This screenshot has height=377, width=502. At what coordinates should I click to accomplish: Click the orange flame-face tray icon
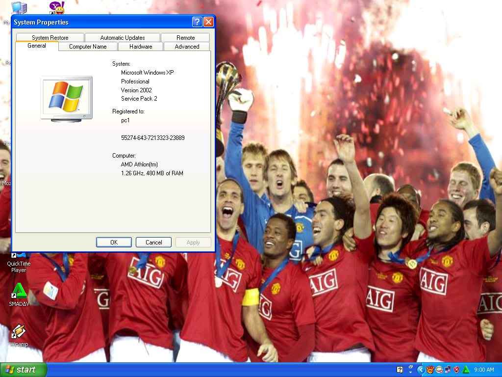pos(430,370)
